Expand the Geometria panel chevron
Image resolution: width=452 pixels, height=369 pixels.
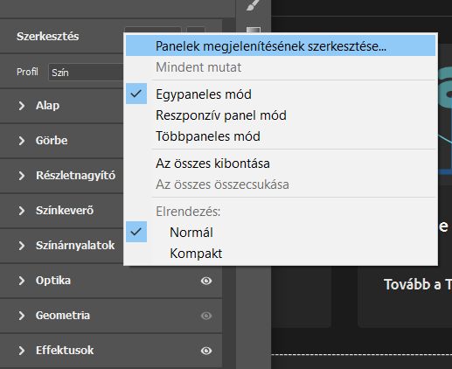click(x=21, y=316)
